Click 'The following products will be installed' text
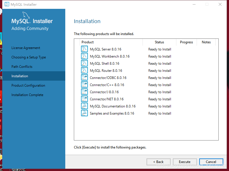This screenshot has height=171, width=229. click(x=104, y=34)
